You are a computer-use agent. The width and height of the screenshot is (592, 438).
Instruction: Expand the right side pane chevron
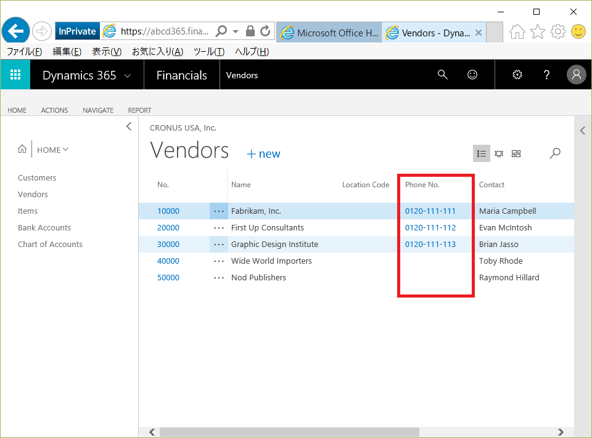(583, 131)
